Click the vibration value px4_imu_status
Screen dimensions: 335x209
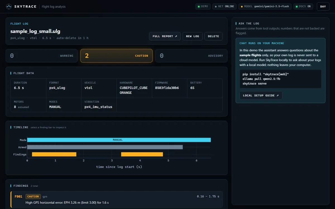point(98,107)
